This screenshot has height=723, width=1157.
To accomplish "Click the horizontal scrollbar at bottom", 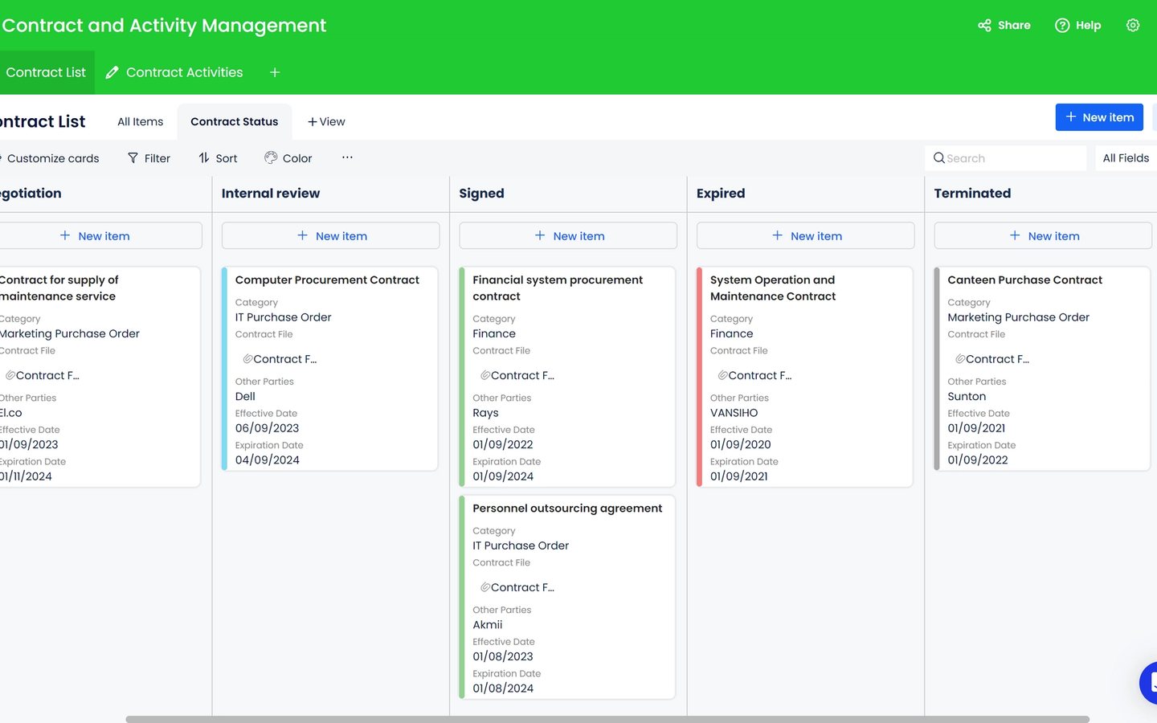I will point(607,719).
